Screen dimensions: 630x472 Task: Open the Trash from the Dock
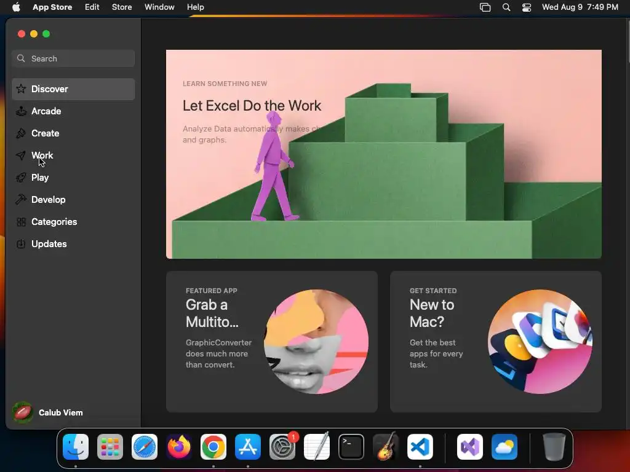click(x=554, y=447)
